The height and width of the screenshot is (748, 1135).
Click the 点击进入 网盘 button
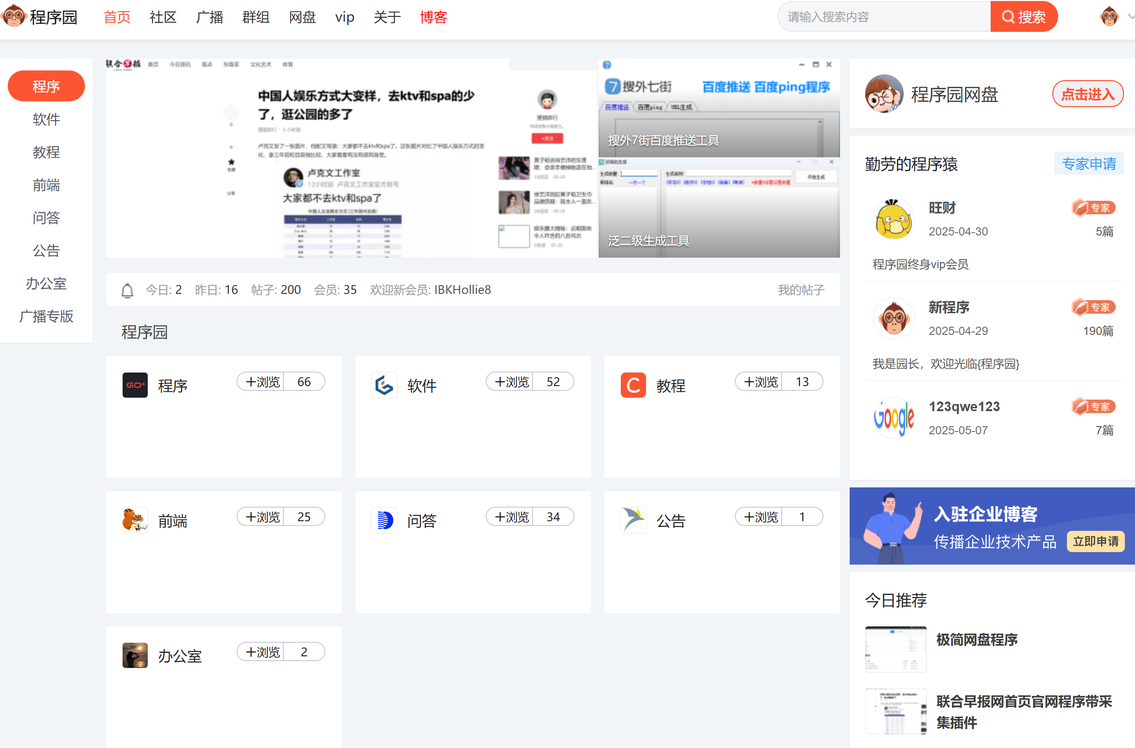coord(1088,94)
